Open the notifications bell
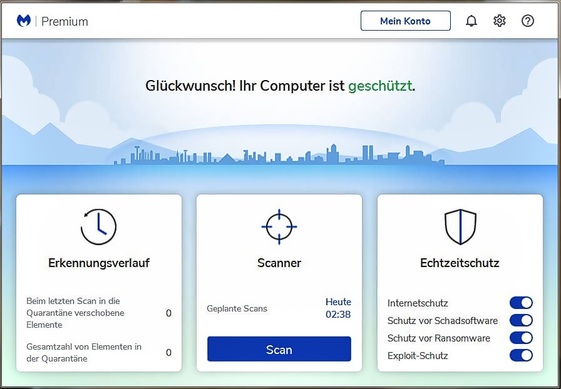This screenshot has width=561, height=389. coord(471,21)
